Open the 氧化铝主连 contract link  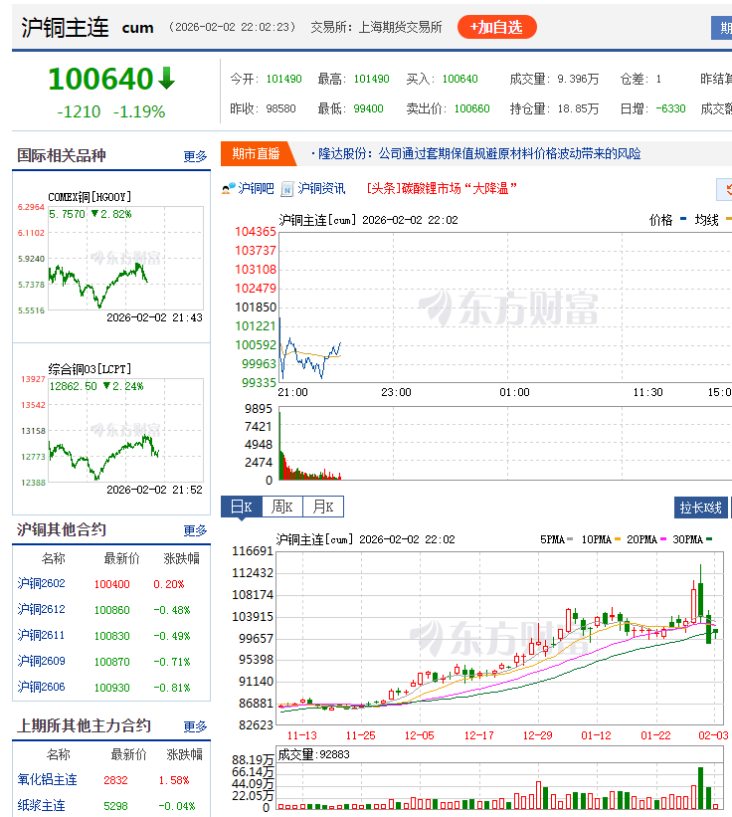click(x=48, y=779)
